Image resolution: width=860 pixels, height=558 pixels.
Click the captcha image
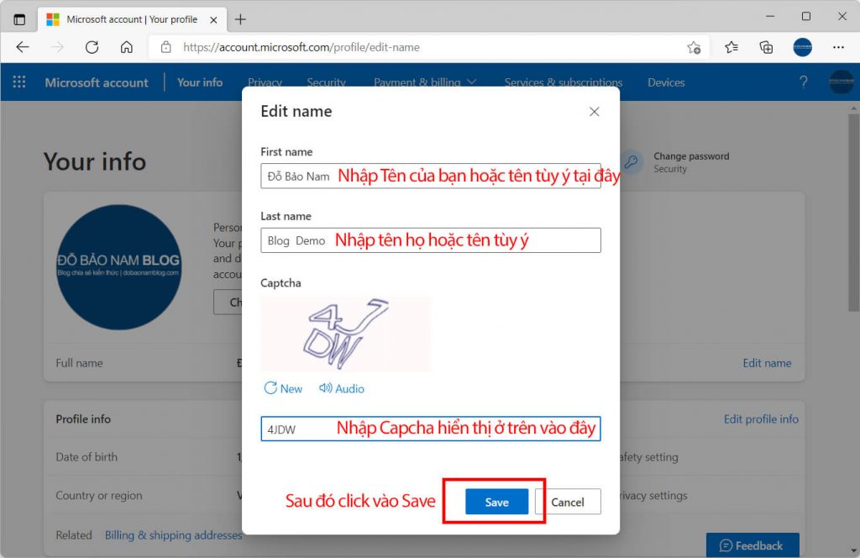coord(345,334)
